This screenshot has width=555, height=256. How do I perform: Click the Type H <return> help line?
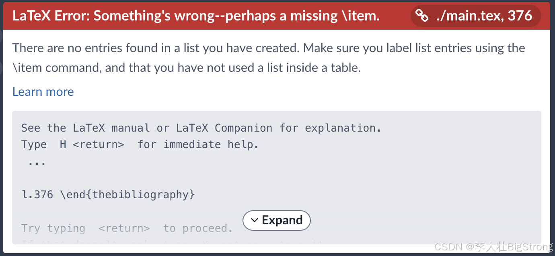point(140,144)
